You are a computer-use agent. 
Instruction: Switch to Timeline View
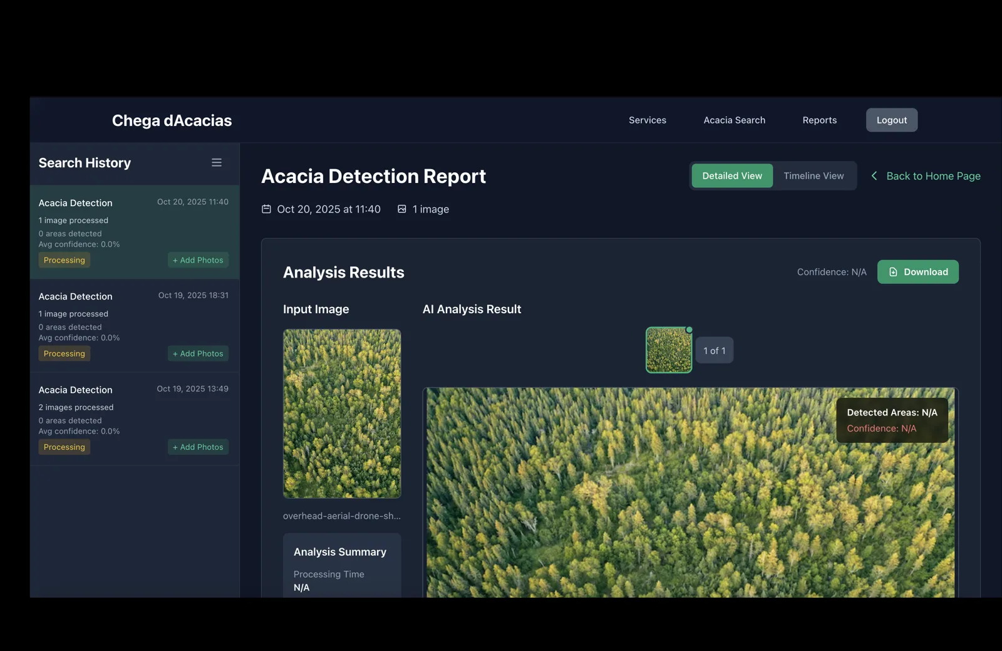tap(813, 176)
